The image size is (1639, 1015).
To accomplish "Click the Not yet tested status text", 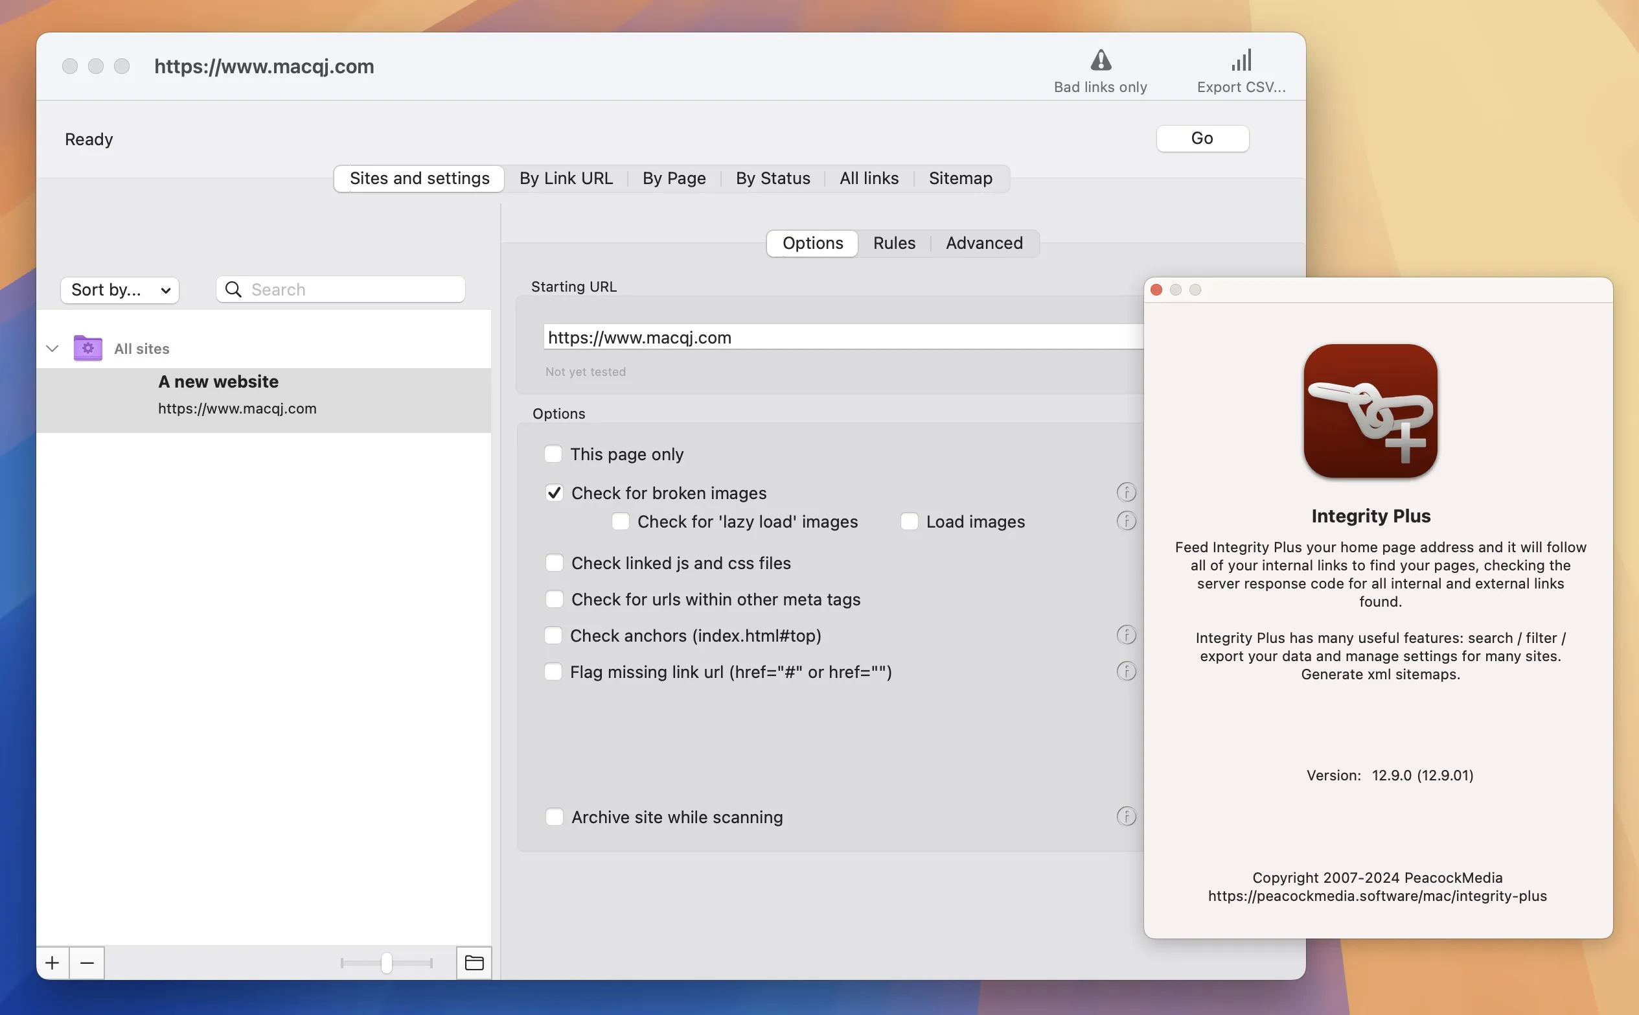I will [x=585, y=371].
